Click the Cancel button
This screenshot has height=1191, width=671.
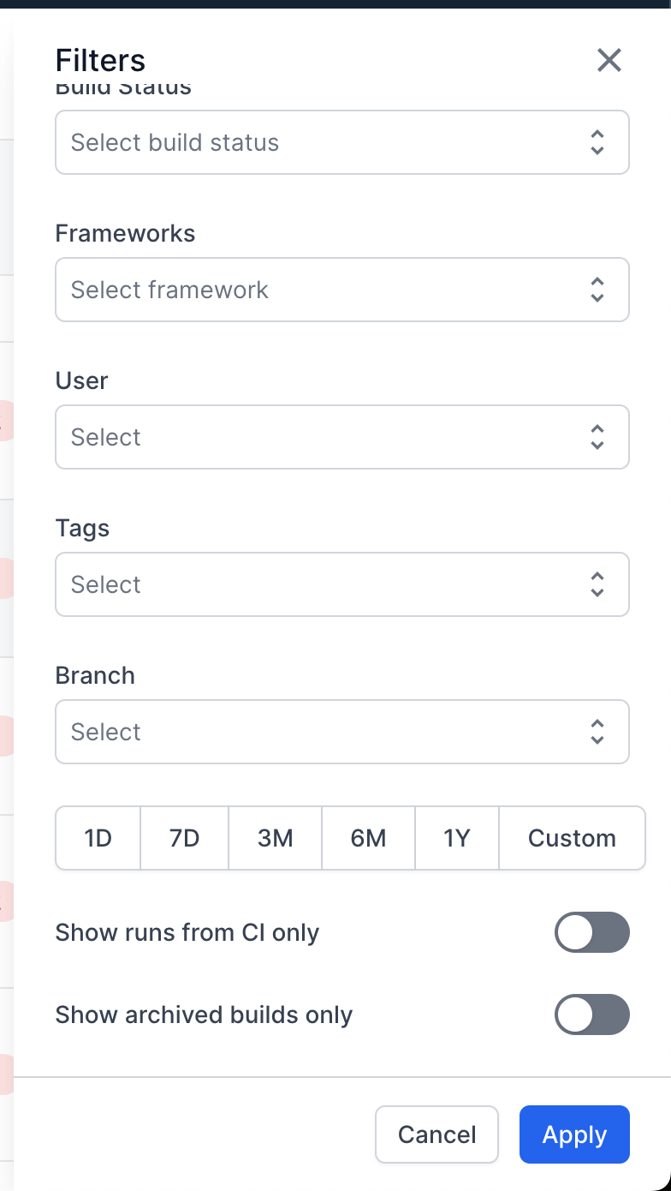pyautogui.click(x=436, y=1134)
